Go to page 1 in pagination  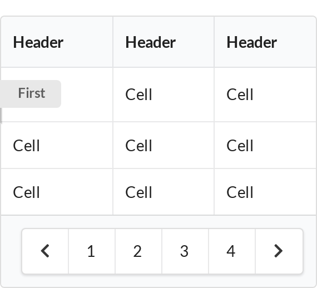coord(92,251)
